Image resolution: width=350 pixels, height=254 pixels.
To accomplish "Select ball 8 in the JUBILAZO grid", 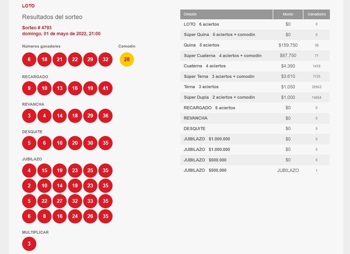I will click(45, 216).
